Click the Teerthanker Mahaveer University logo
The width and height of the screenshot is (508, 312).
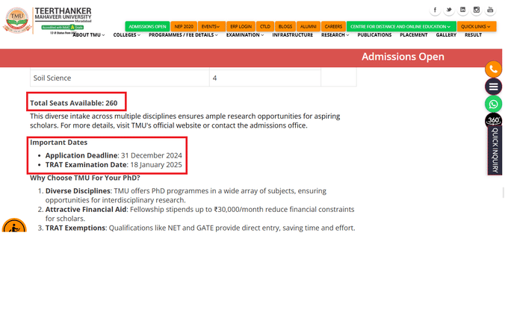pos(47,20)
